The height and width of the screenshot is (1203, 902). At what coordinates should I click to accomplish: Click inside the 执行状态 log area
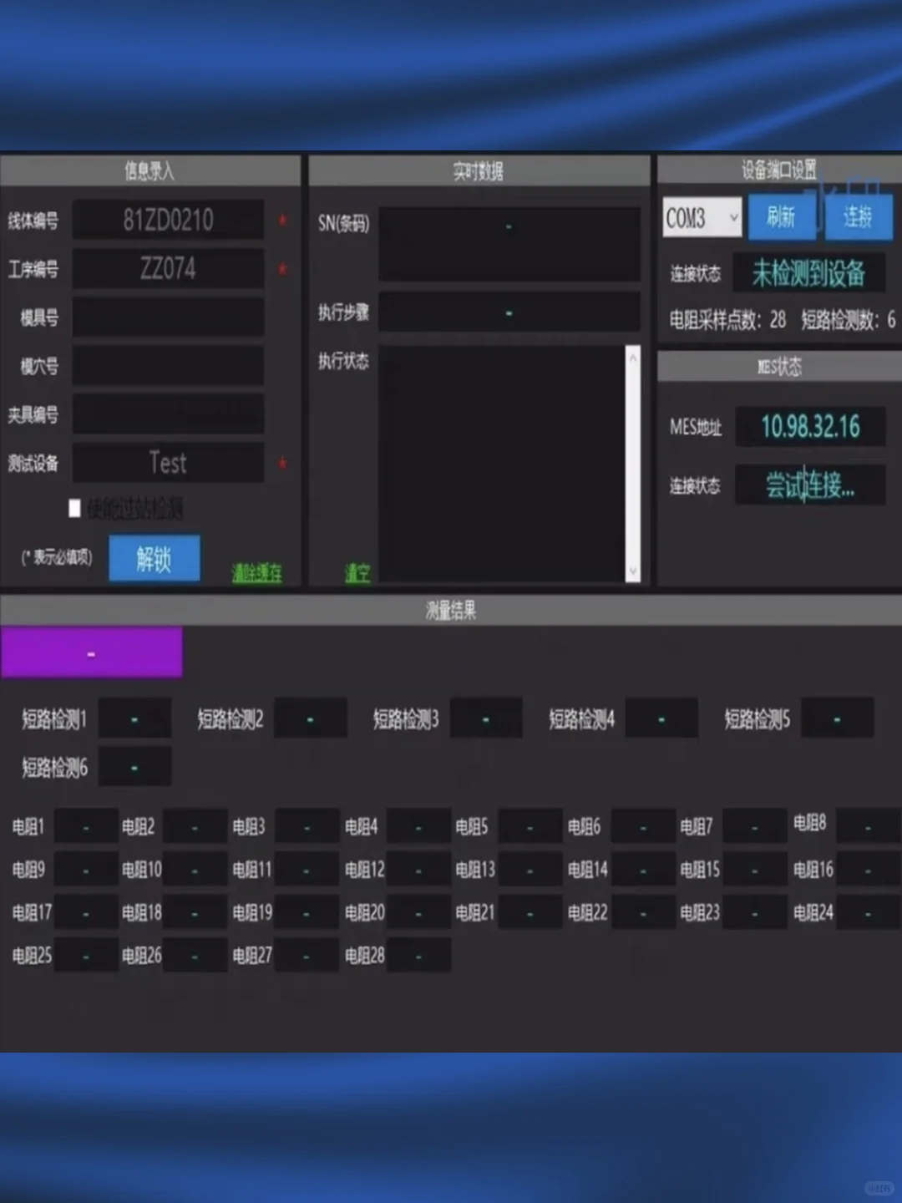pyautogui.click(x=502, y=463)
